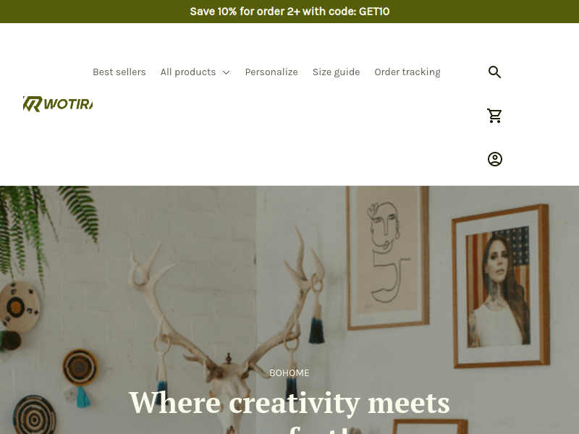Open the All products menu

tap(195, 72)
